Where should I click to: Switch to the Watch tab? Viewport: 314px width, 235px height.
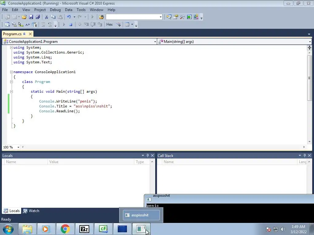click(31, 211)
